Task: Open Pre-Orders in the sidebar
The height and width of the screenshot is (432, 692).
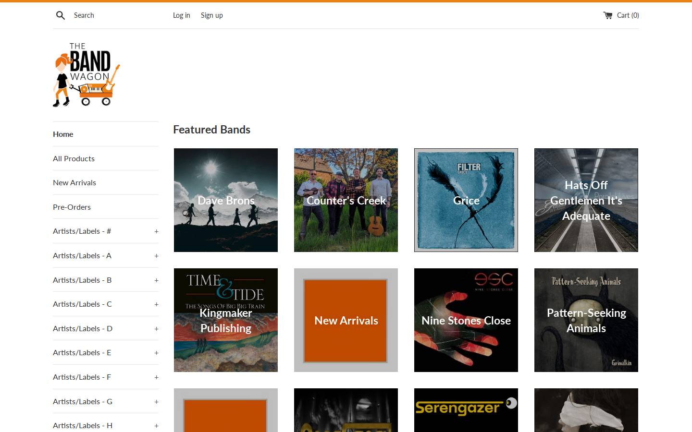Action: pos(72,207)
